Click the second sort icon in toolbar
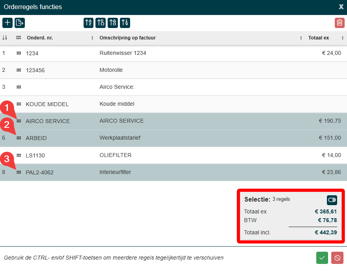The width and height of the screenshot is (347, 273). click(x=101, y=23)
